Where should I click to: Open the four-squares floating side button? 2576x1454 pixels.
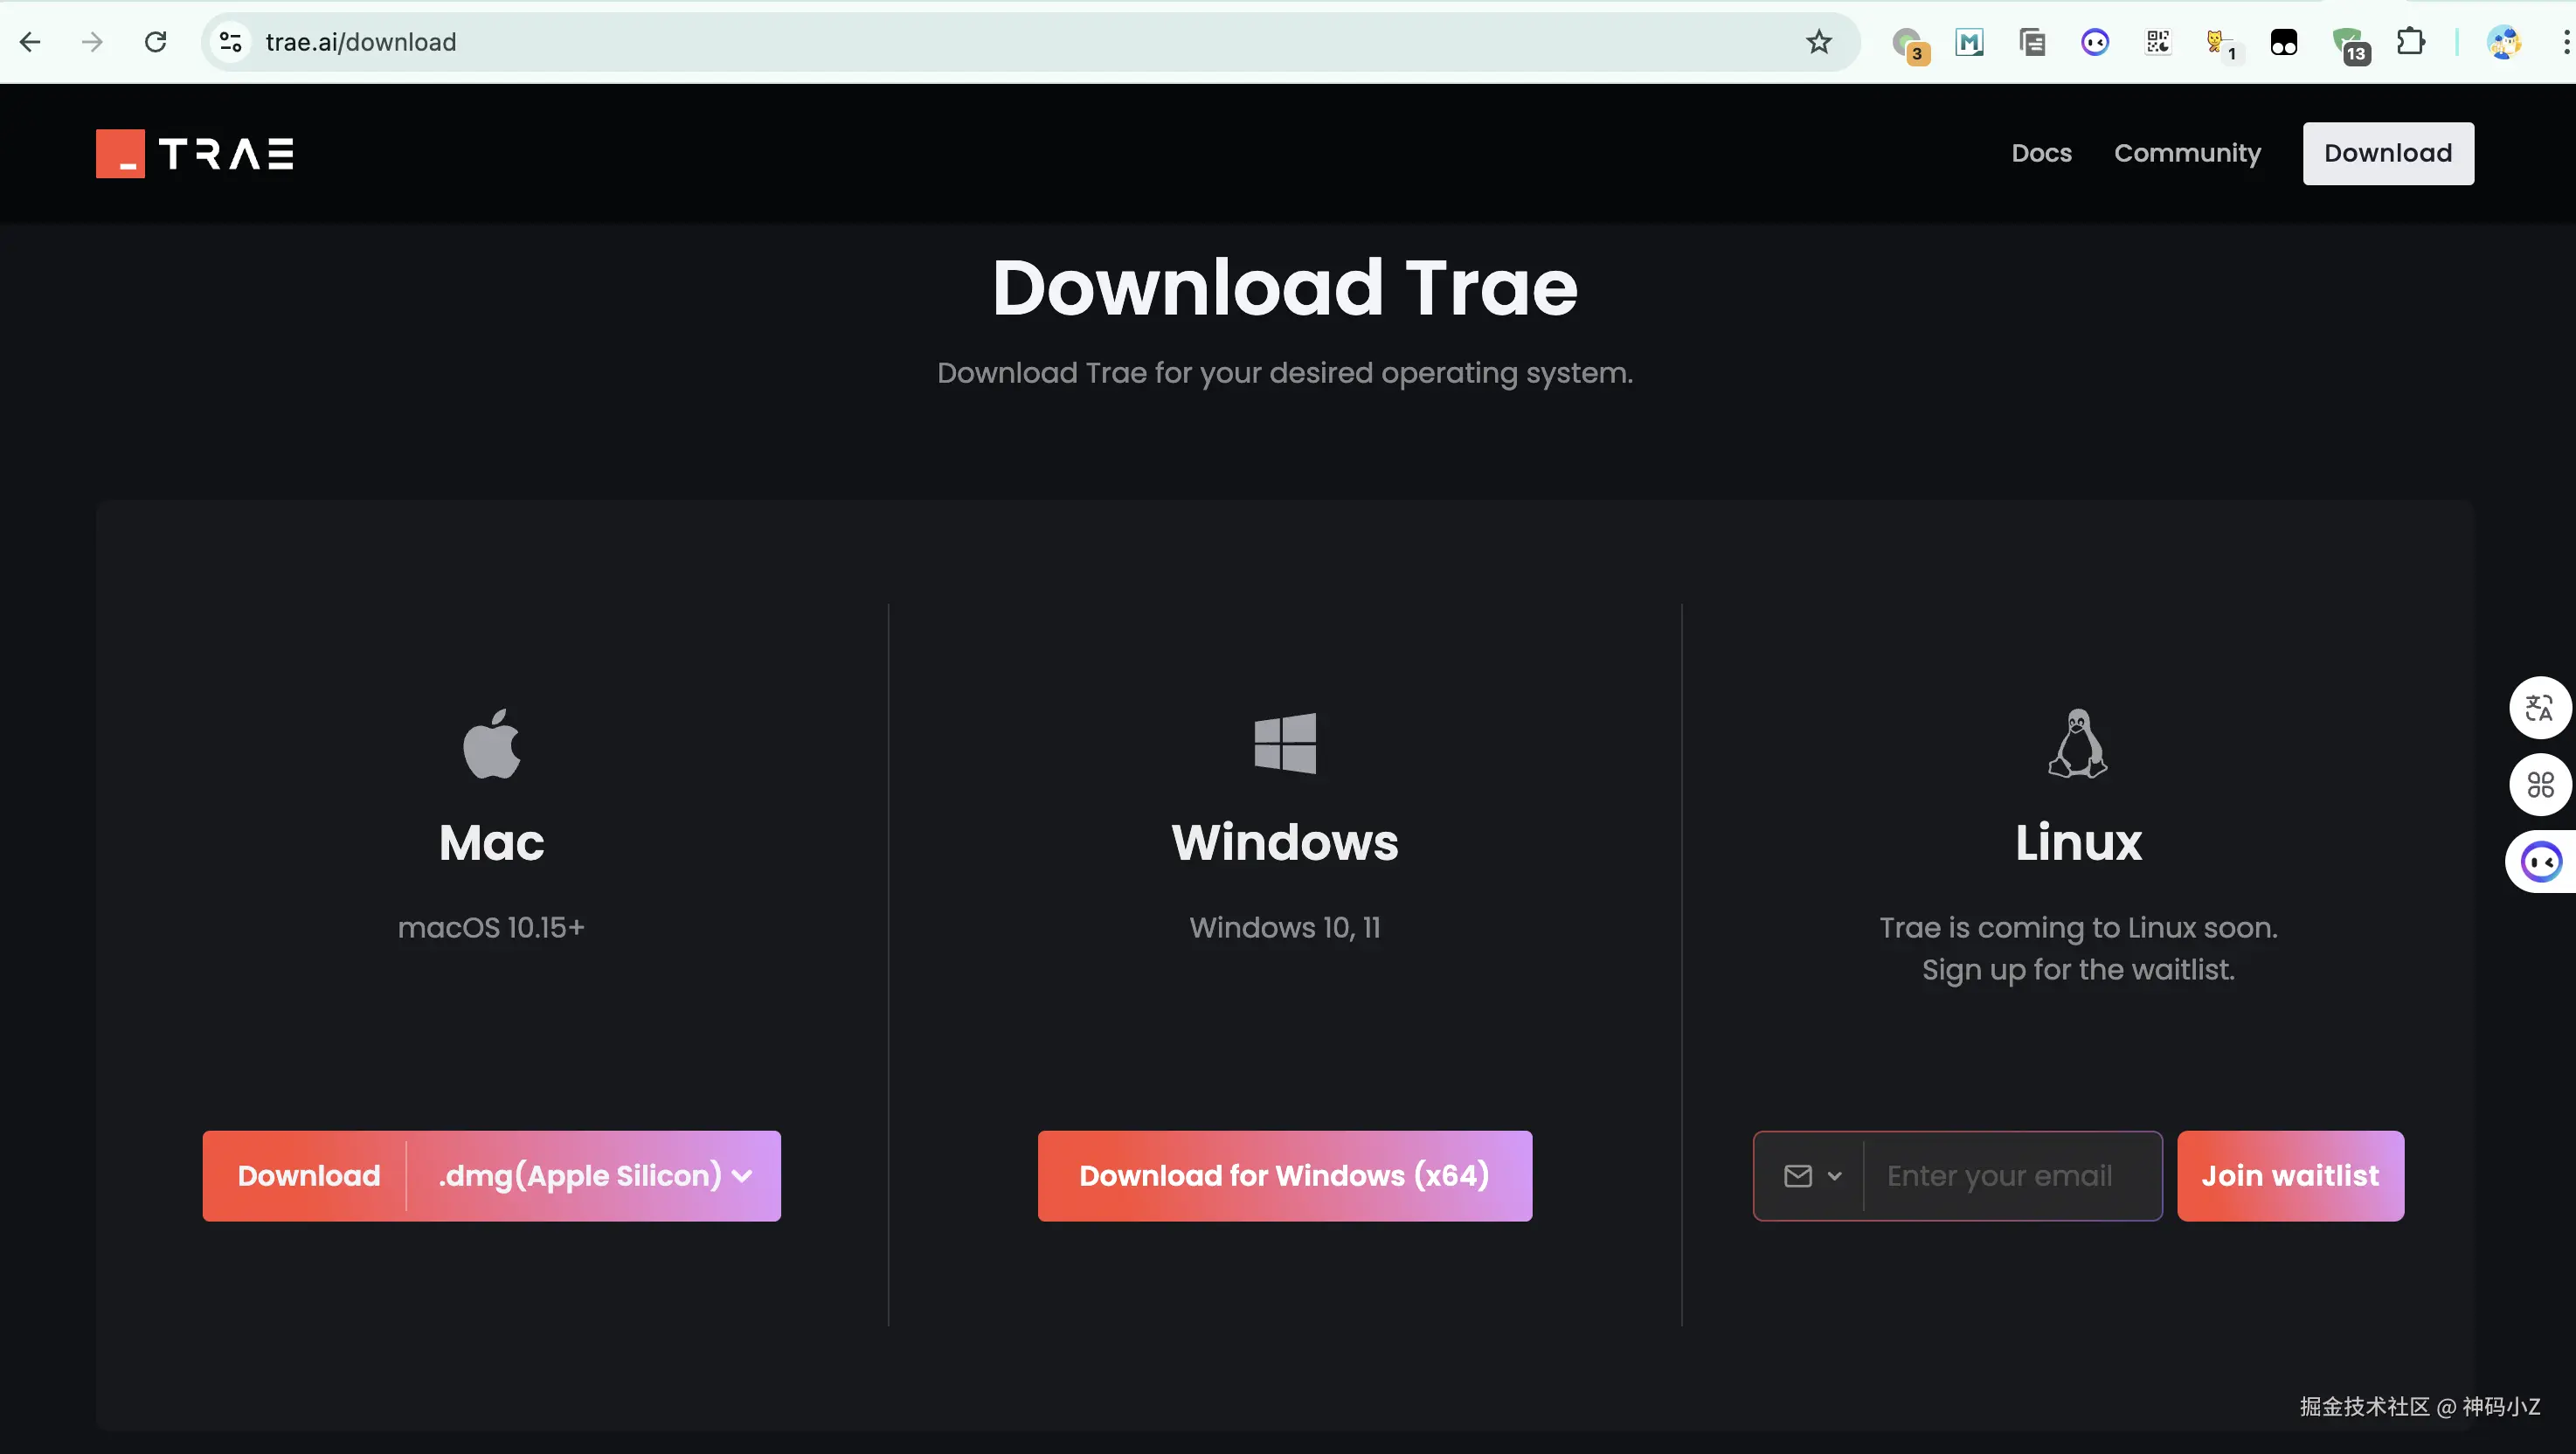[x=2539, y=785]
